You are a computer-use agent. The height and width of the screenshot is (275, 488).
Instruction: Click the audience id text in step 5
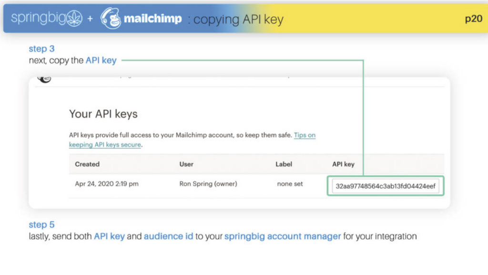point(168,236)
